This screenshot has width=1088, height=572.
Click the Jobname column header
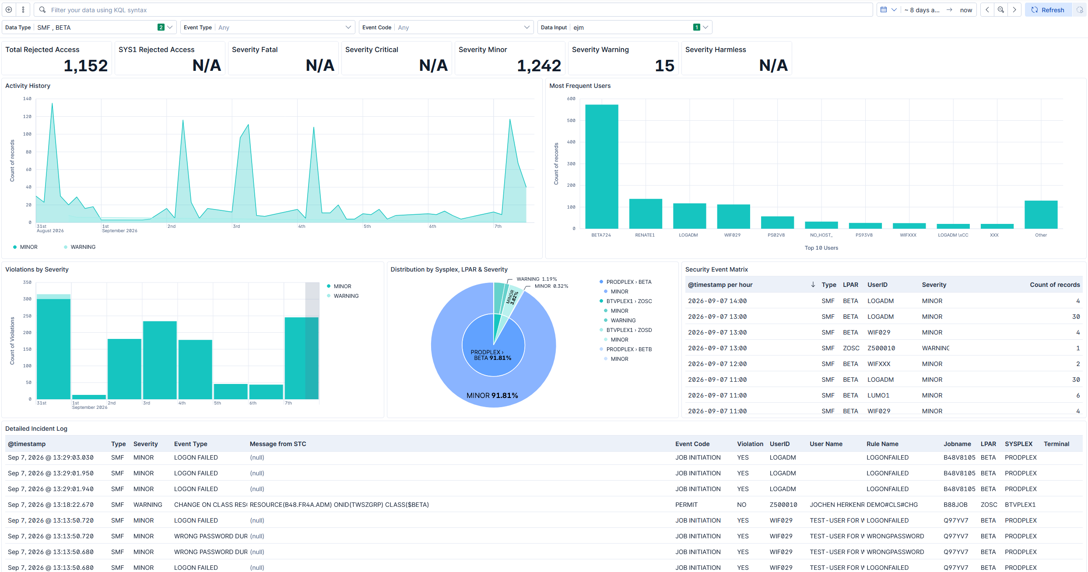coord(957,444)
